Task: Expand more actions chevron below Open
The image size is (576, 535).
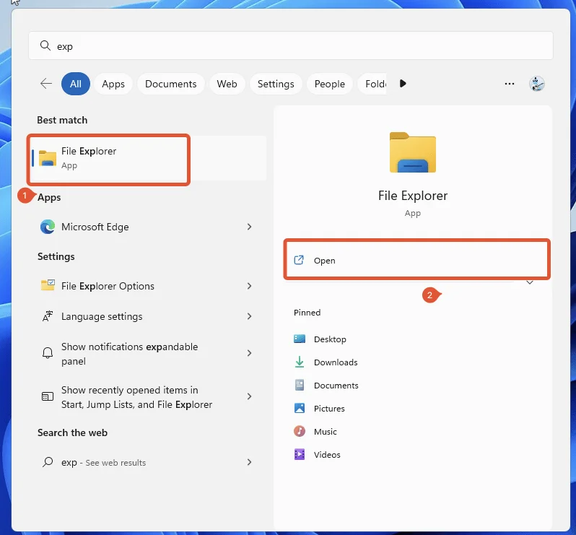Action: pyautogui.click(x=530, y=282)
